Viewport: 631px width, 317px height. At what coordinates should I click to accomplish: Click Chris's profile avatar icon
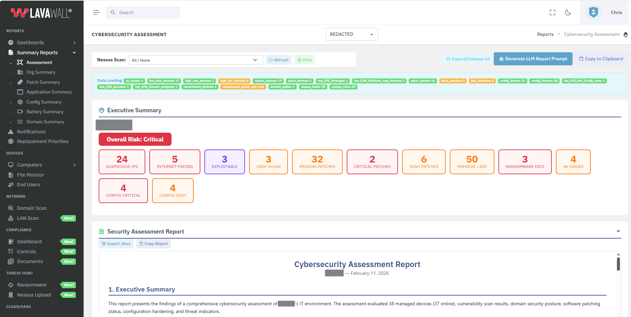[593, 12]
